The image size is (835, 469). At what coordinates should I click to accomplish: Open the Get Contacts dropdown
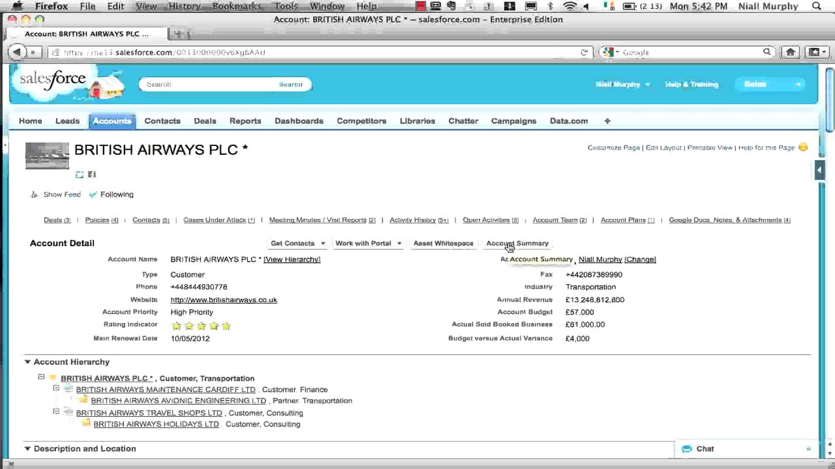pos(297,243)
